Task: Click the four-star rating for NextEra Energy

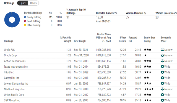Action: tap(149, 89)
